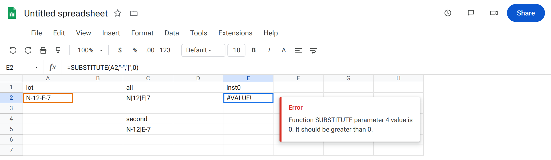Select row 2 header
The height and width of the screenshot is (160, 551).
(11, 98)
